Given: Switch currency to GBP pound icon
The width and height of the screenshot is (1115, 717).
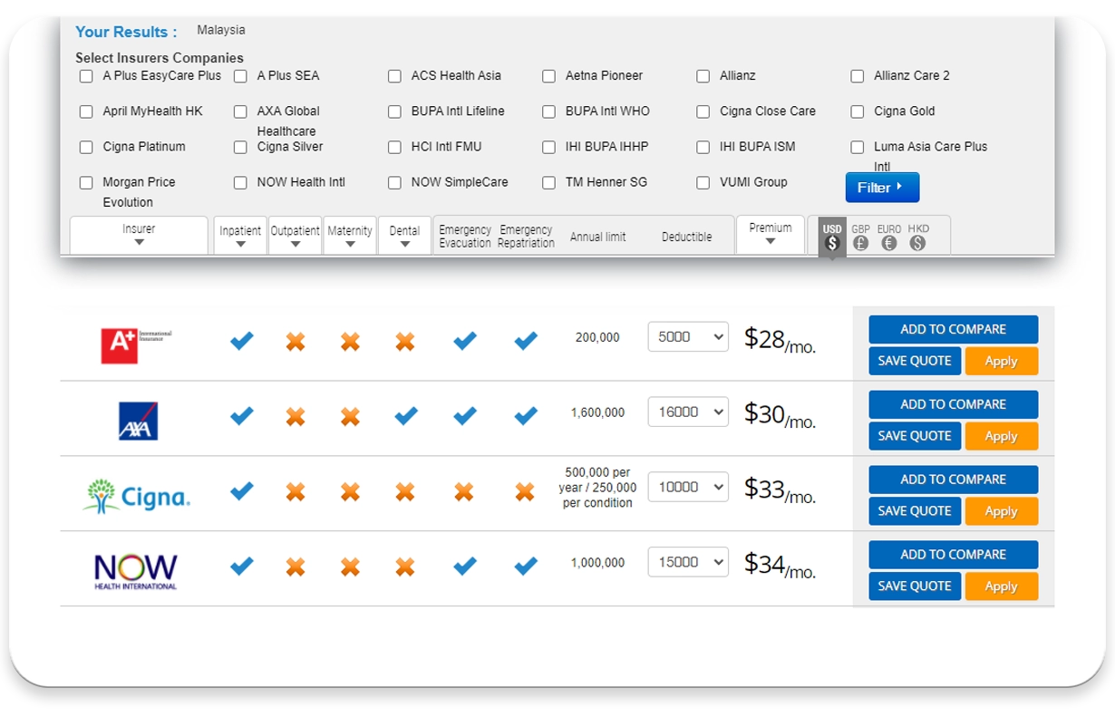Looking at the screenshot, I should (860, 243).
